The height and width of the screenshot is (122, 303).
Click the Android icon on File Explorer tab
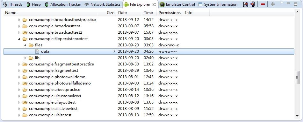(126, 4)
